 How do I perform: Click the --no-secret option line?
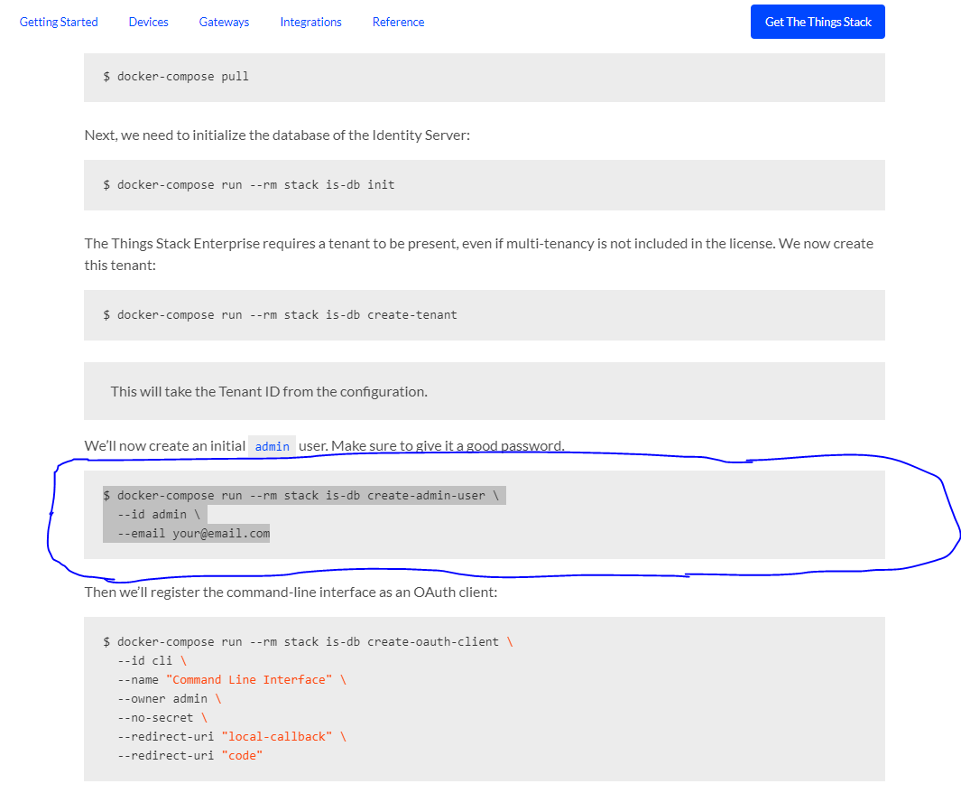(162, 718)
